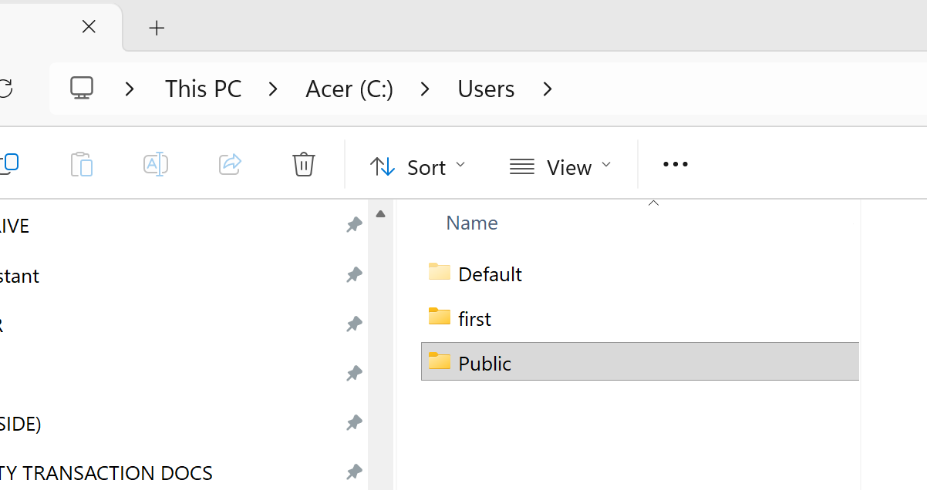Expand chevron after Acer (C:) breadcrumb
The image size is (927, 490).
coord(425,89)
